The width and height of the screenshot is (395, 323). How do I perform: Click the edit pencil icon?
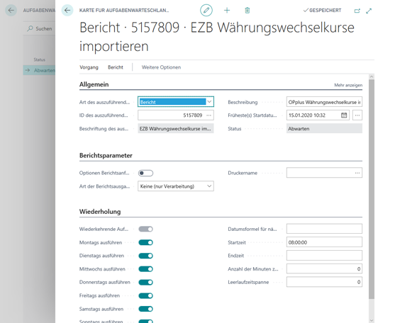pyautogui.click(x=206, y=11)
